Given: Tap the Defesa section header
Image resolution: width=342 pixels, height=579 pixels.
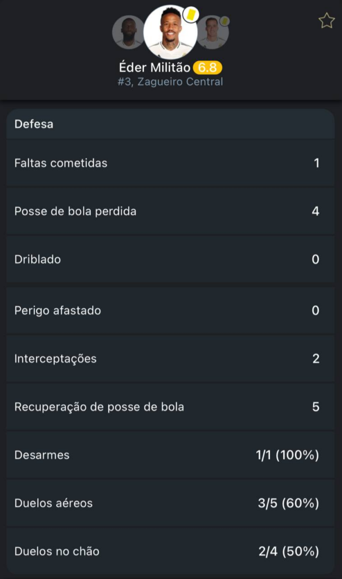Looking at the screenshot, I should point(34,124).
